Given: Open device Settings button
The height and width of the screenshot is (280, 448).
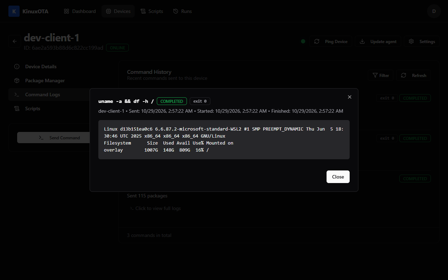Looking at the screenshot, I should (x=422, y=41).
